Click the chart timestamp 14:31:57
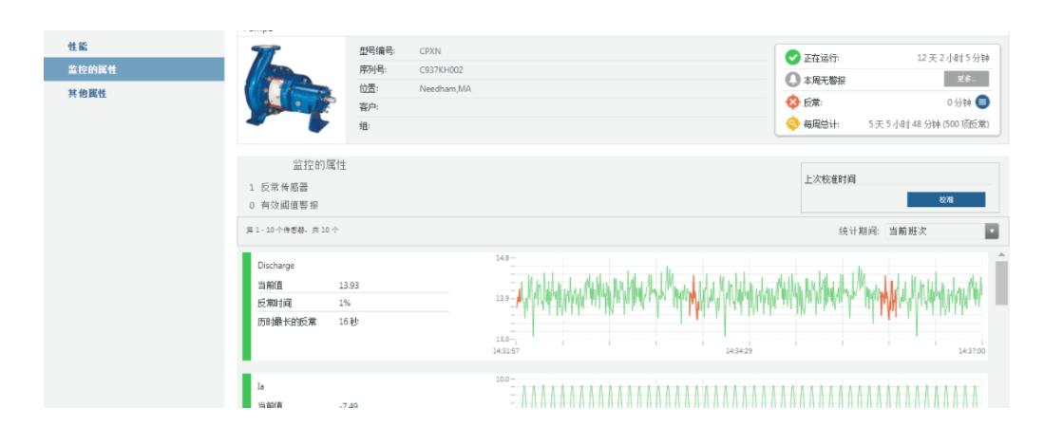 [505, 351]
